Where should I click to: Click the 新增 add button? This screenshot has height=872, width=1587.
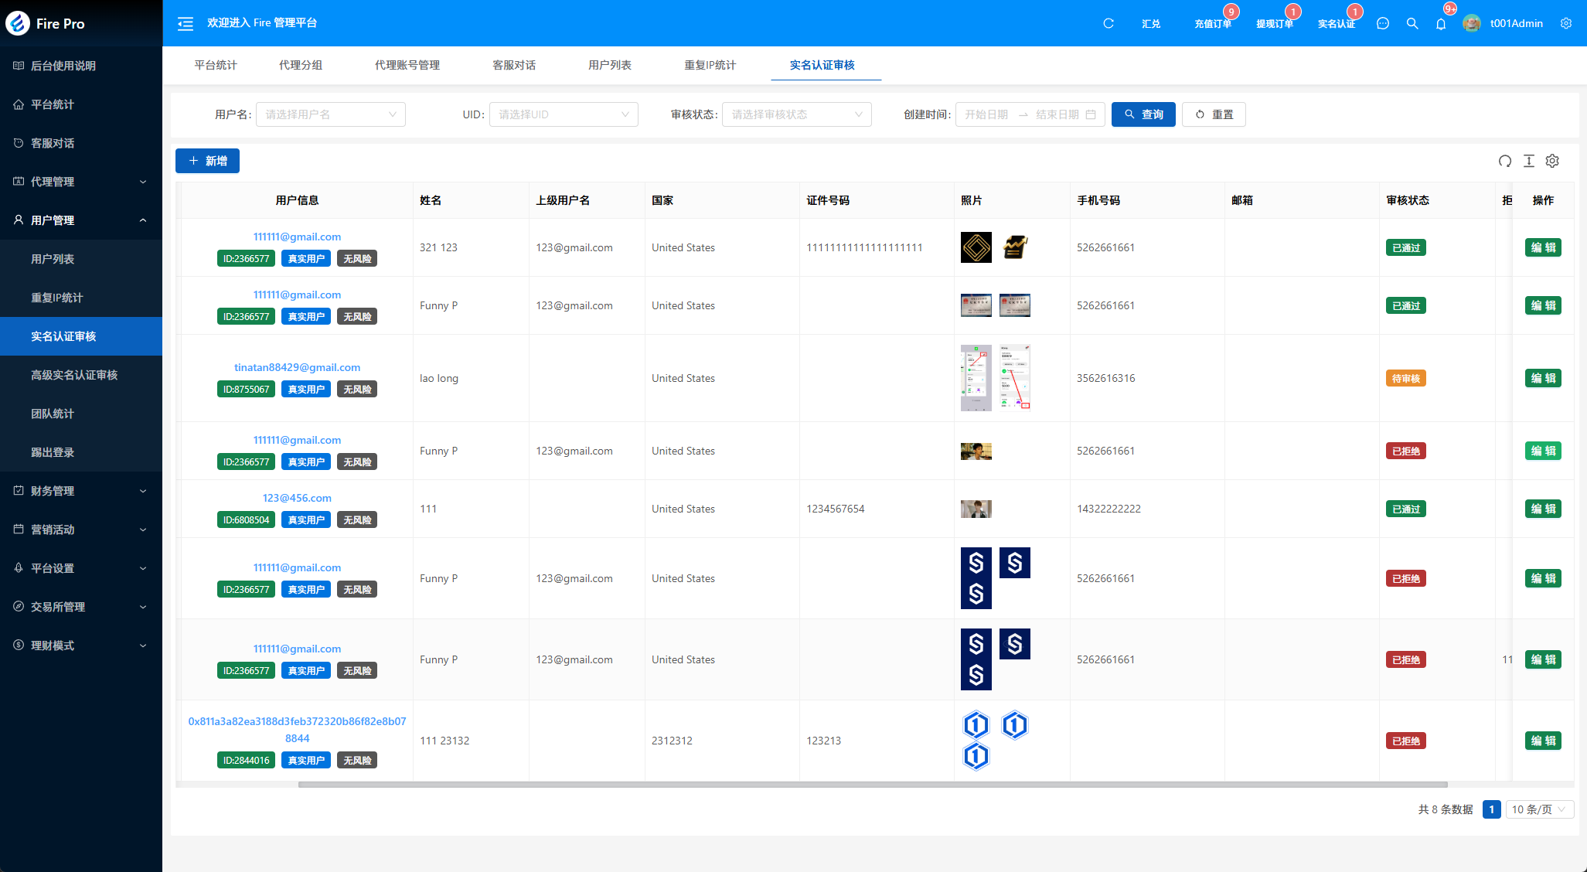tap(207, 161)
